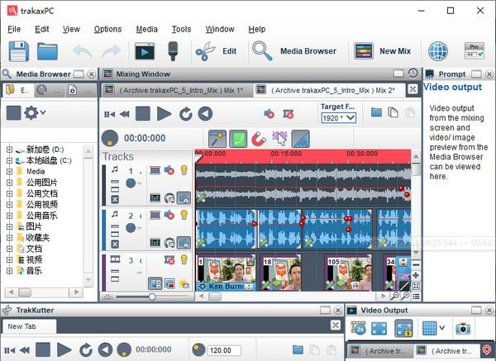The width and height of the screenshot is (496, 361).
Task: Click the Edit scissors button
Action: click(x=217, y=51)
